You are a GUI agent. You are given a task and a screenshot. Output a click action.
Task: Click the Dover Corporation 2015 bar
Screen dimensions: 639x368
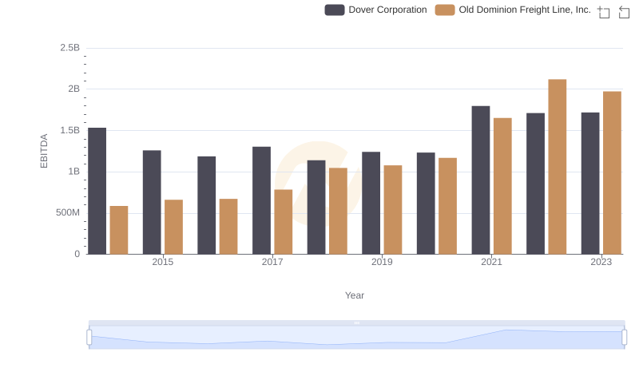(x=152, y=202)
